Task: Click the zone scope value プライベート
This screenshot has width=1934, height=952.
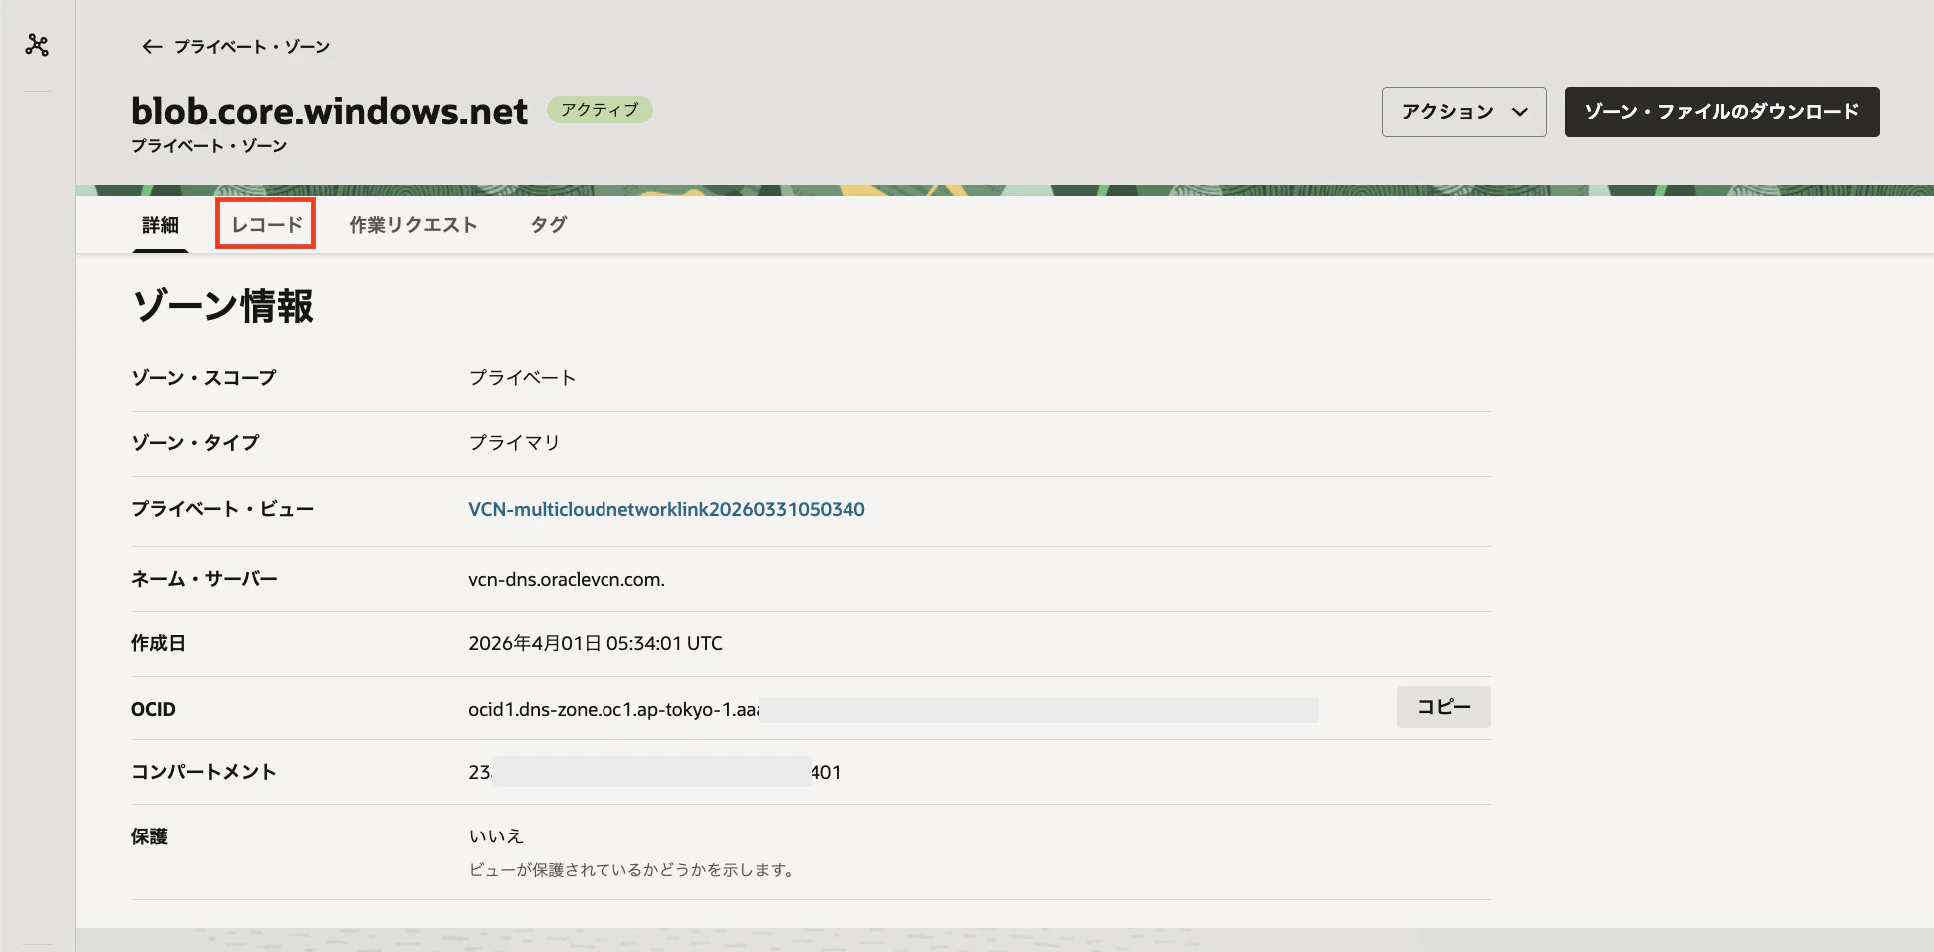Action: click(x=522, y=378)
